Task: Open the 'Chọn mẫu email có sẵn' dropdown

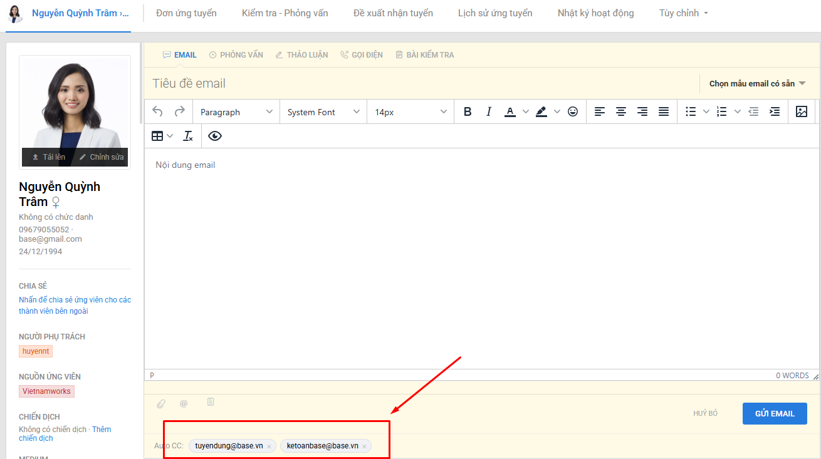Action: coord(757,83)
